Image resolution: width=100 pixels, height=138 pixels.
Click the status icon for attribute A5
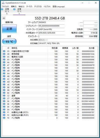tap(4, 60)
